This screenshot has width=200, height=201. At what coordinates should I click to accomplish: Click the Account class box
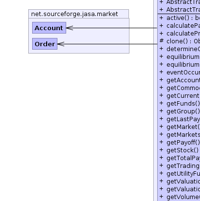49,28
